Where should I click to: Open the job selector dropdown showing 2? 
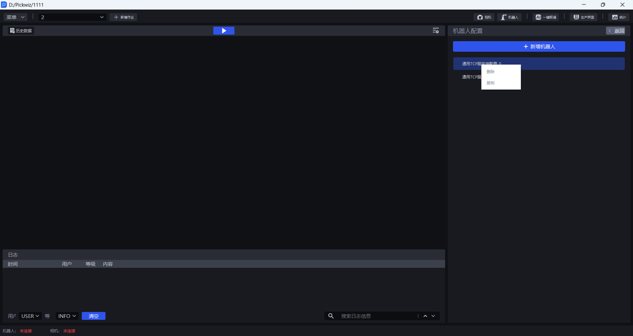tap(73, 17)
